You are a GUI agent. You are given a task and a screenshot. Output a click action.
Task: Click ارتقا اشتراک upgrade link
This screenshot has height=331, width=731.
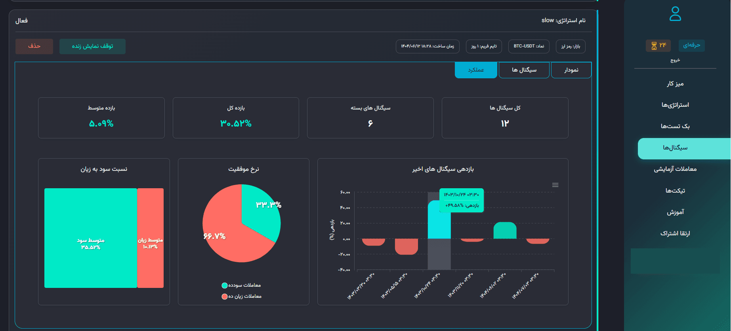coord(675,233)
